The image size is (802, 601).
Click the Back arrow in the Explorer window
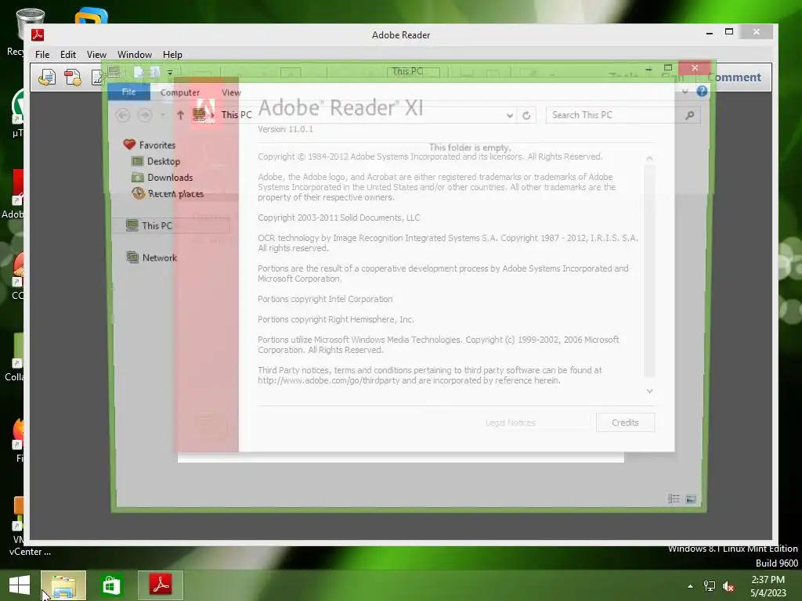click(x=123, y=115)
